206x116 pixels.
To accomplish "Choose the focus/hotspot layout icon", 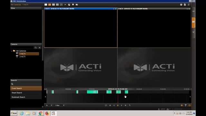I will point(61,5).
